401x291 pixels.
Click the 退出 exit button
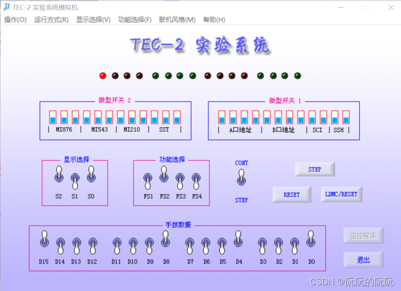tap(363, 260)
